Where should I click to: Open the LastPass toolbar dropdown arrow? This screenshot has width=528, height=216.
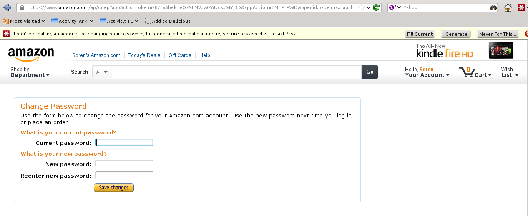pyautogui.click(x=526, y=7)
